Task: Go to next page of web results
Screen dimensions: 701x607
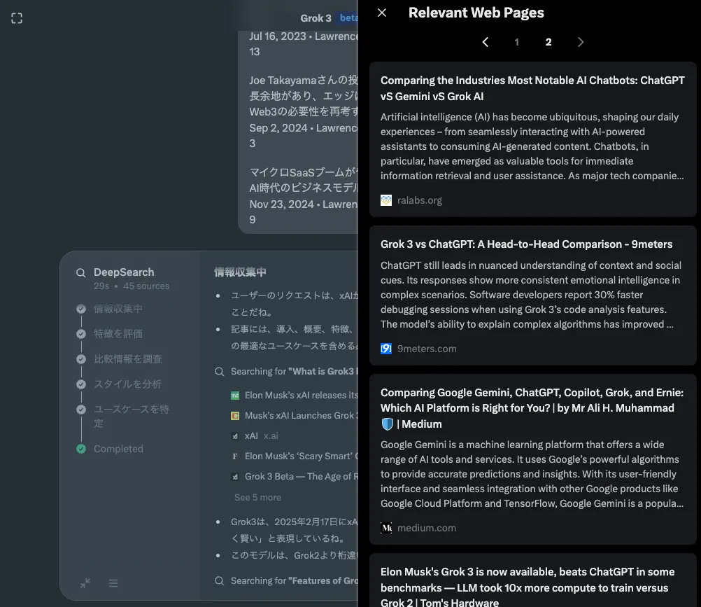Action: pos(580,42)
